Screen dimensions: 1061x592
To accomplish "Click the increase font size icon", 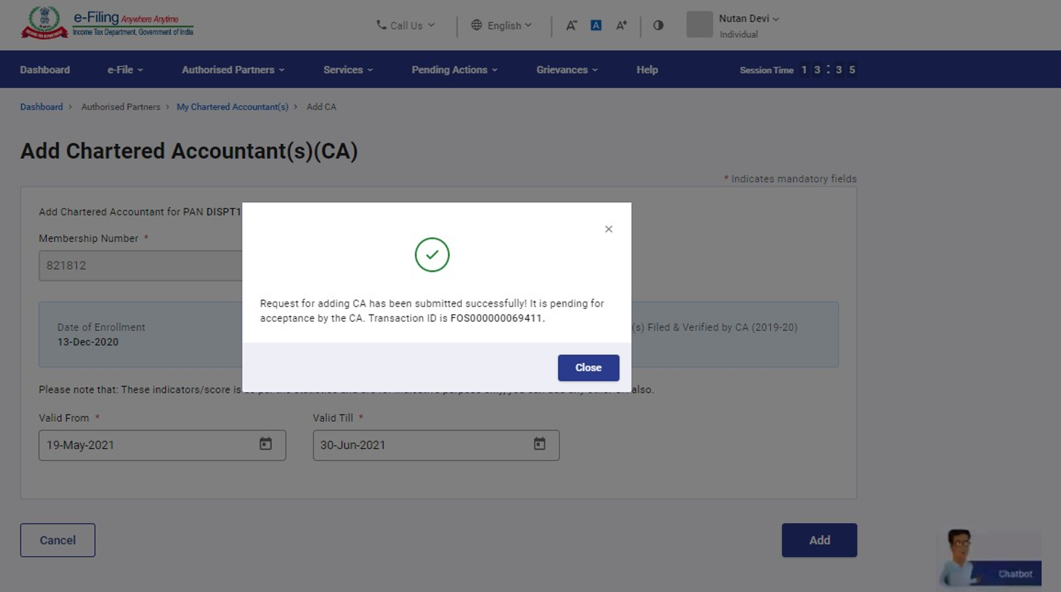I will pos(621,25).
